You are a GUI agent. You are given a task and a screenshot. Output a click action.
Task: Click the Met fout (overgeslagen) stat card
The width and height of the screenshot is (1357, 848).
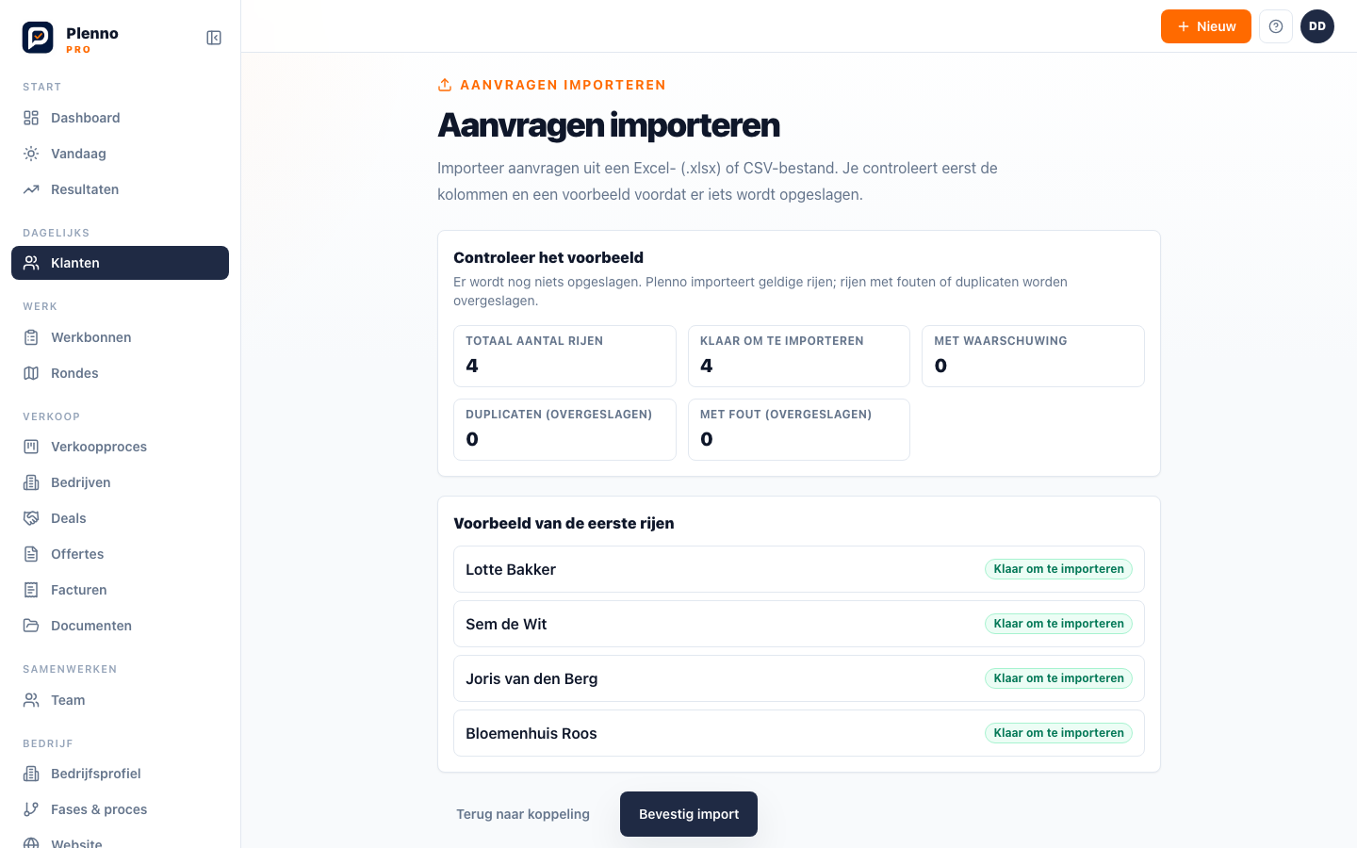(x=799, y=430)
